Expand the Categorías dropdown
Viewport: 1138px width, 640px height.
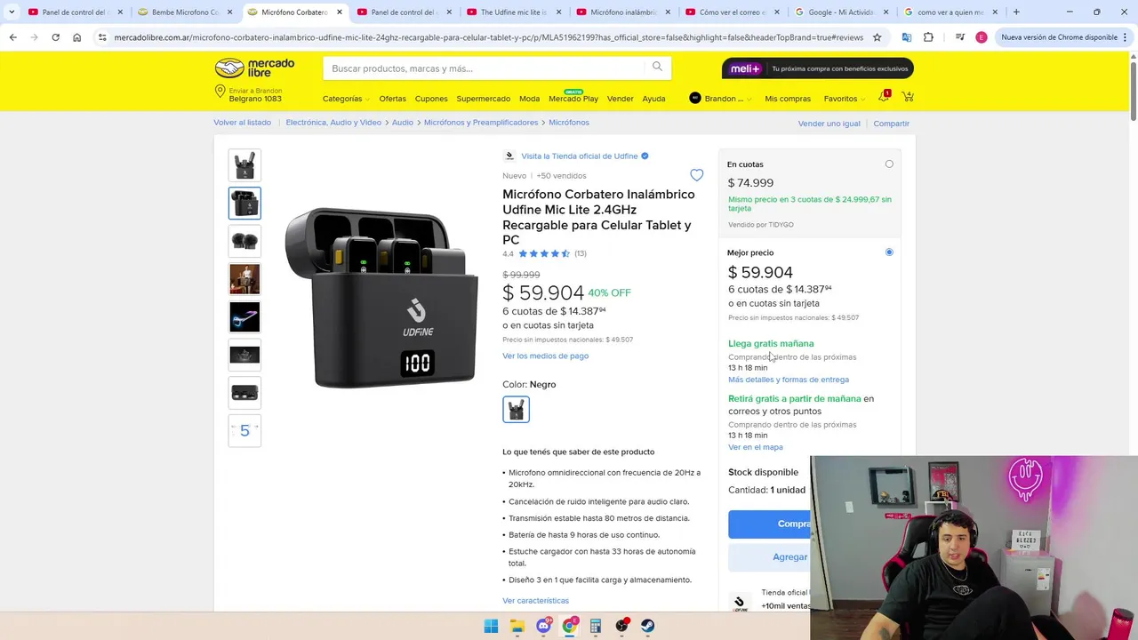(346, 99)
